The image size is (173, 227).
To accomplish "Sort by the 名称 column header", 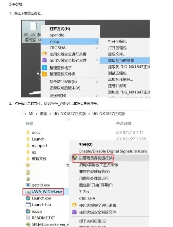I will click(29, 123).
